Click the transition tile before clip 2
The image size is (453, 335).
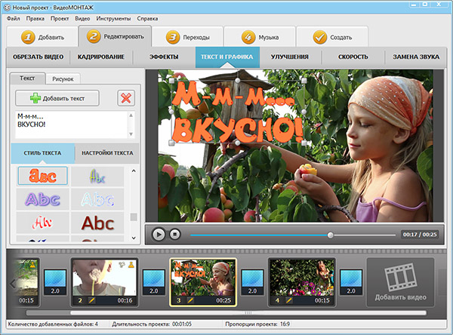tap(55, 282)
